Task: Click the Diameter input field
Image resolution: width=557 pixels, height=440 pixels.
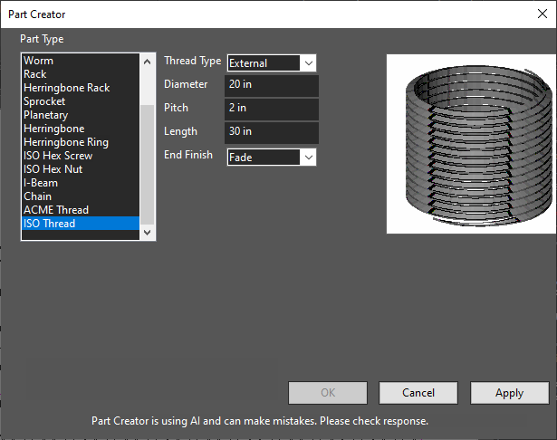Action: click(x=272, y=86)
